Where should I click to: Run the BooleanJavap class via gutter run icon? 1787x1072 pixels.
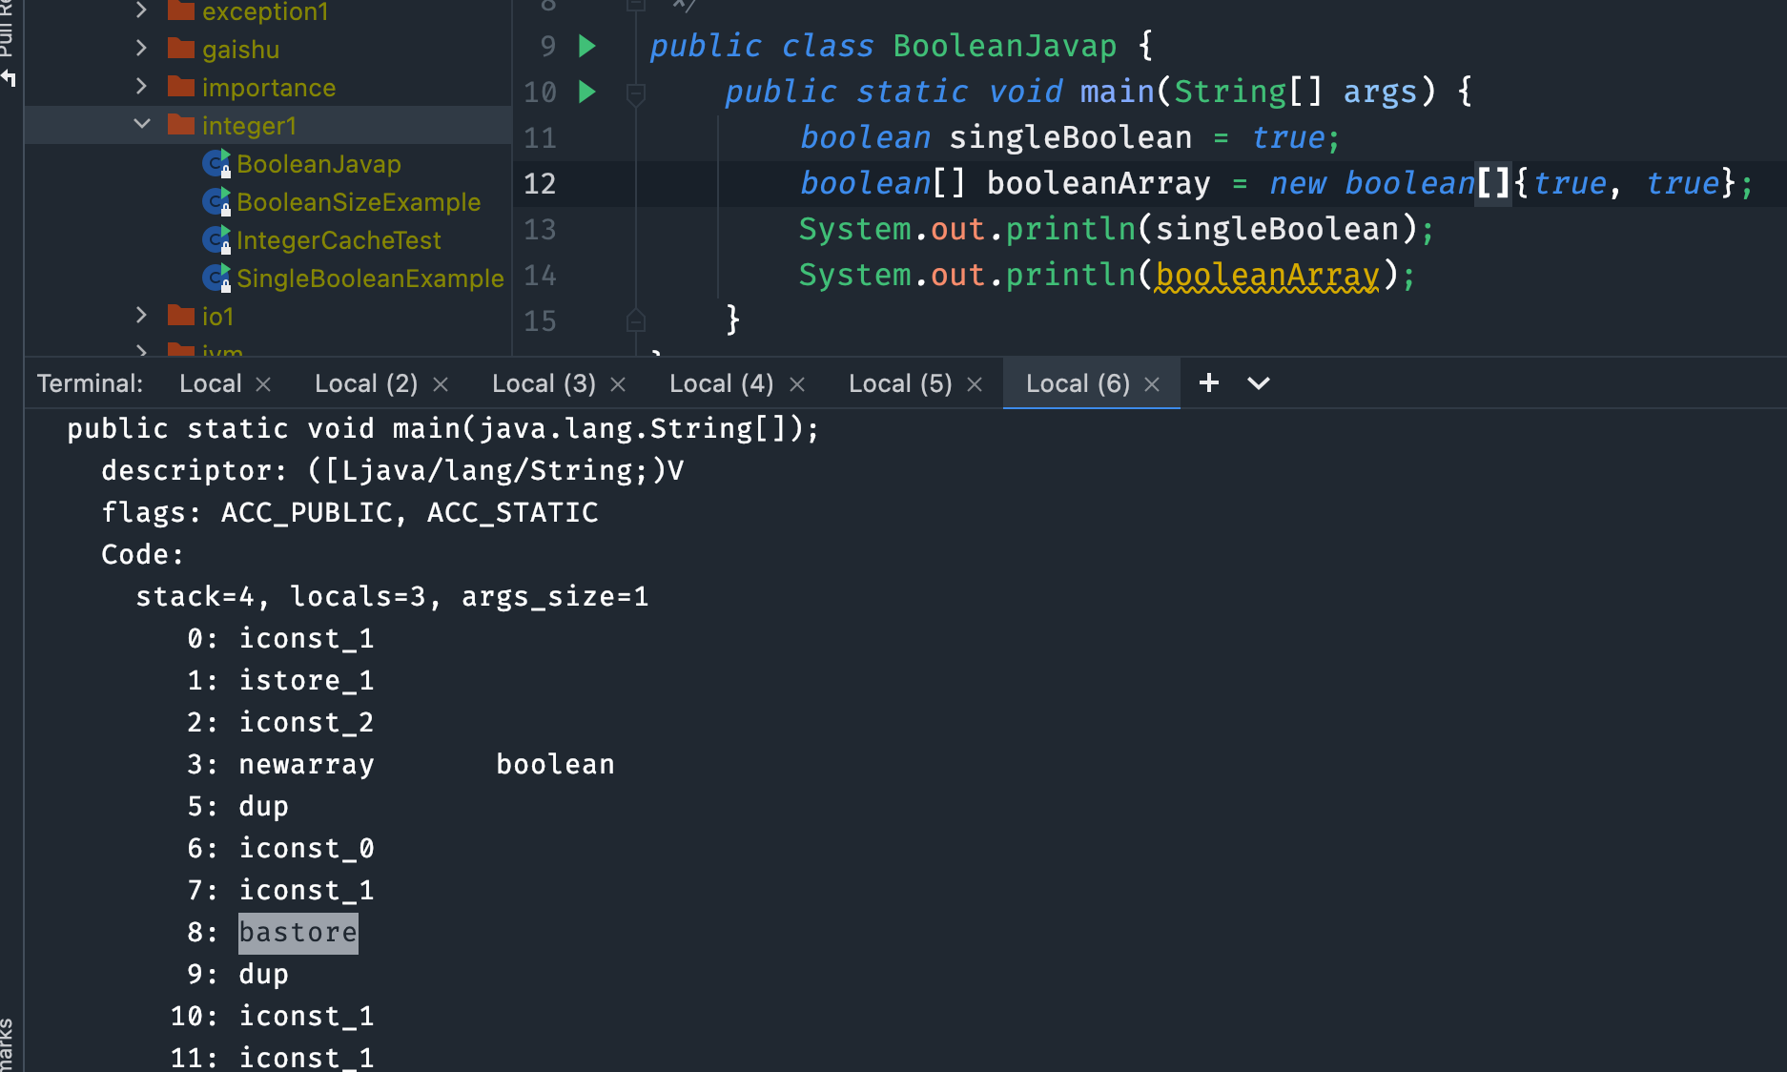click(586, 45)
